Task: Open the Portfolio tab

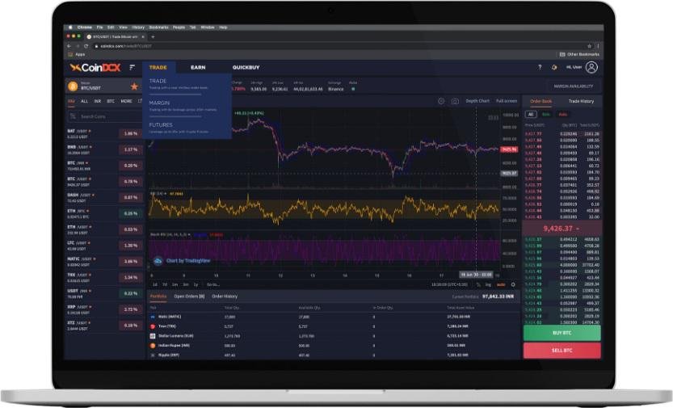Action: (158, 297)
